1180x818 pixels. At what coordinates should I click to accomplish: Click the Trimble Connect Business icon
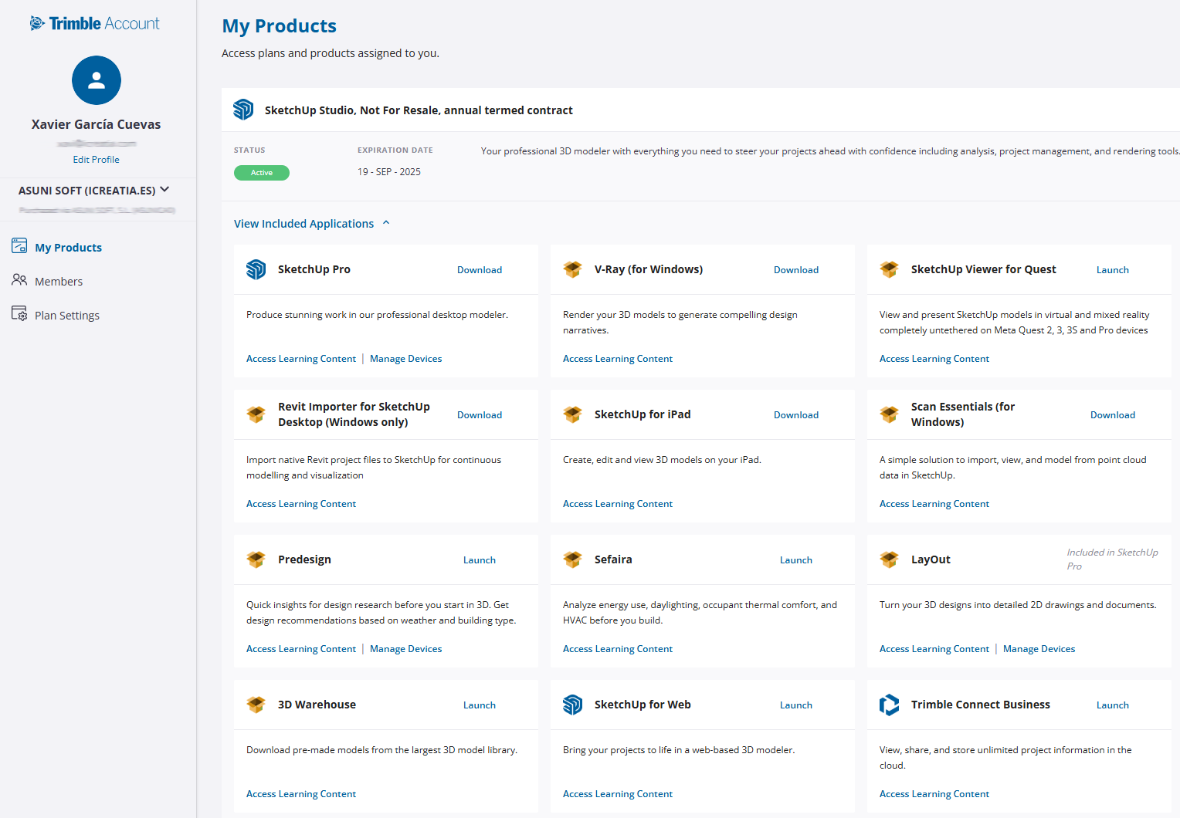[889, 705]
